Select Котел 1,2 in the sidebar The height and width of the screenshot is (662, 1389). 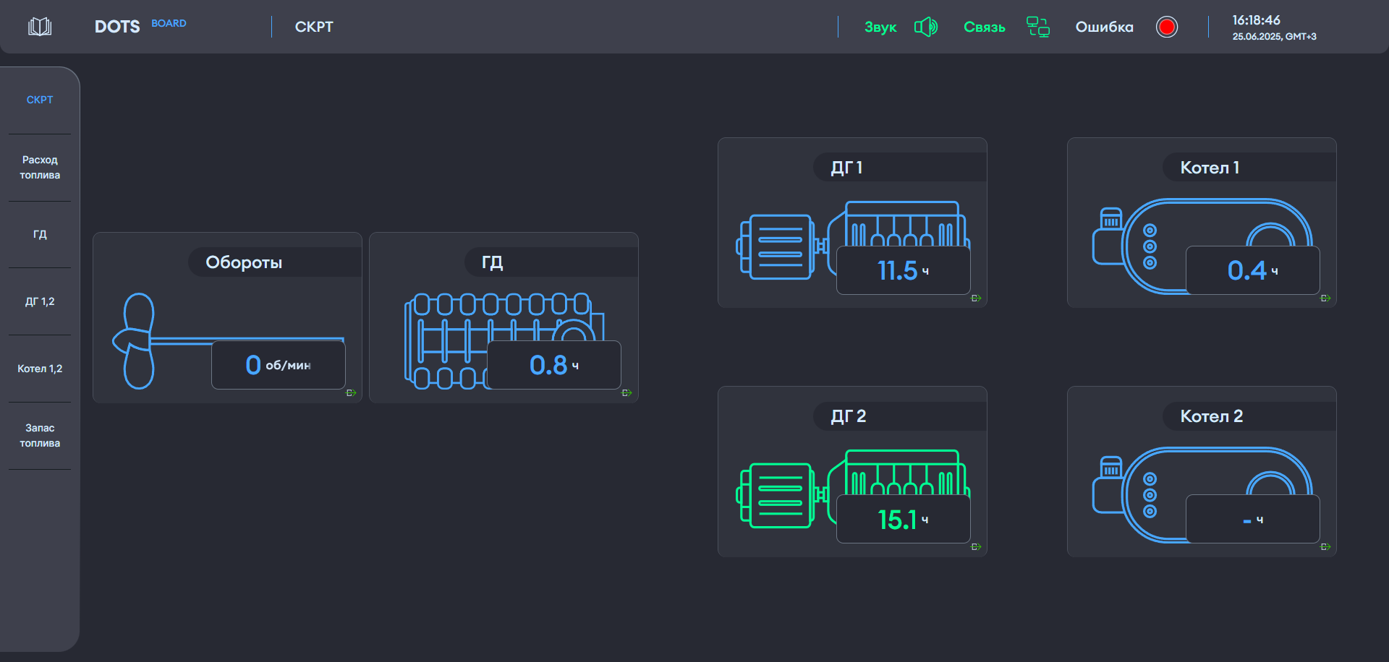(x=40, y=369)
